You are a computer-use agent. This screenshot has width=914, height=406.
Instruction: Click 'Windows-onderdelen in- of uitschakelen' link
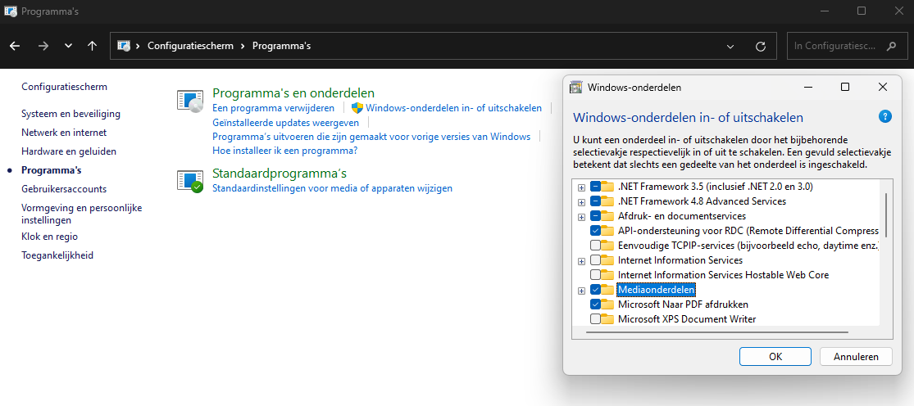pos(453,108)
